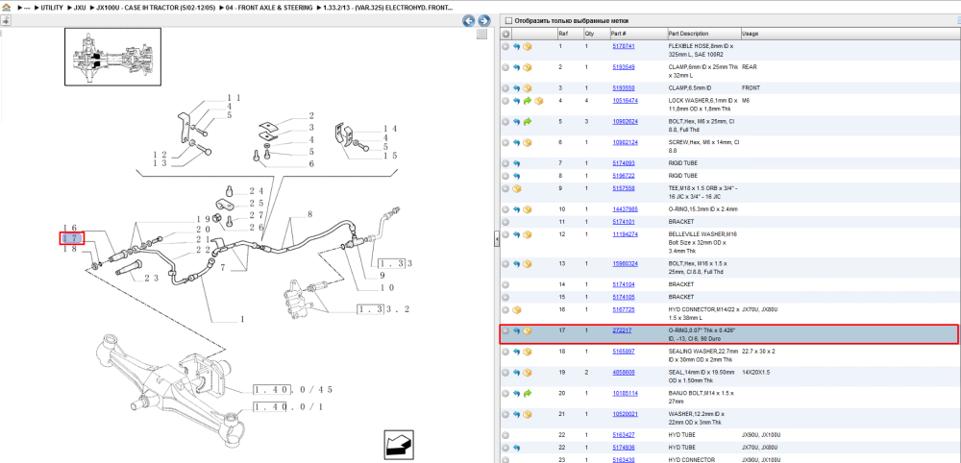Toggle the select-all circle in the table header
The image size is (961, 463).
click(505, 34)
